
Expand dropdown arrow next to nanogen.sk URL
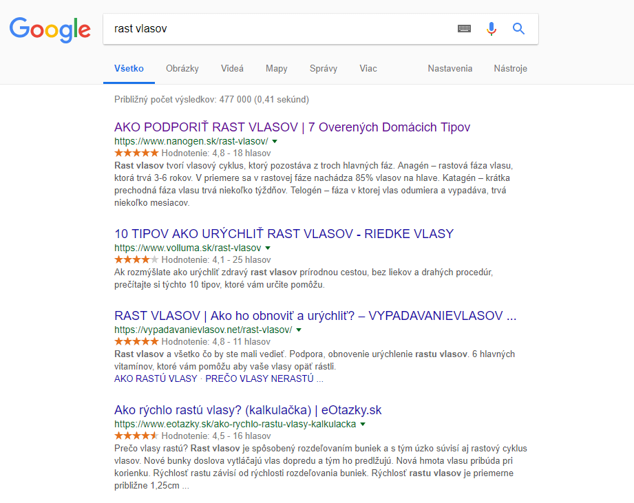point(275,141)
